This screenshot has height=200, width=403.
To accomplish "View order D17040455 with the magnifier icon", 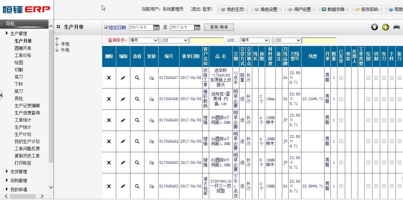I will point(137,120).
